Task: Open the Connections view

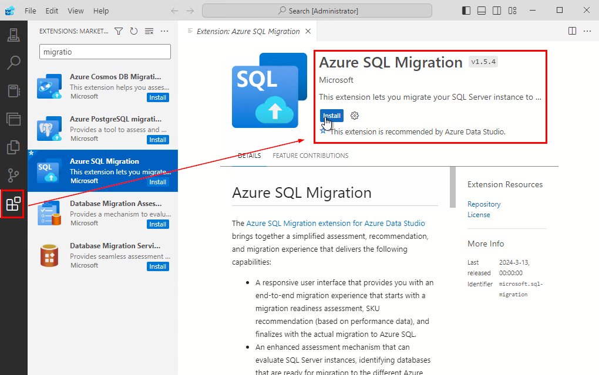Action: [x=13, y=35]
